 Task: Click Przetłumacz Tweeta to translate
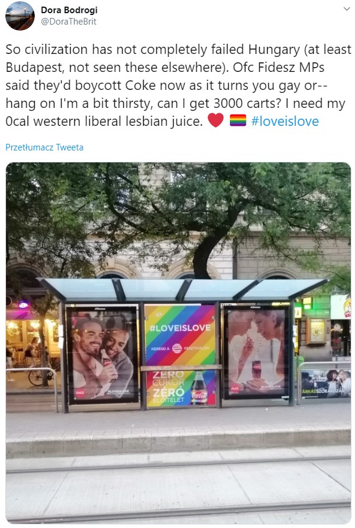tap(44, 147)
